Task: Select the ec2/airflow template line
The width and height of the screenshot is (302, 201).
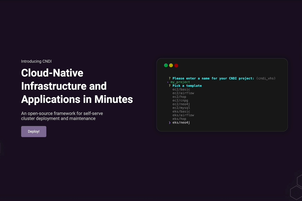Action: coord(183,93)
